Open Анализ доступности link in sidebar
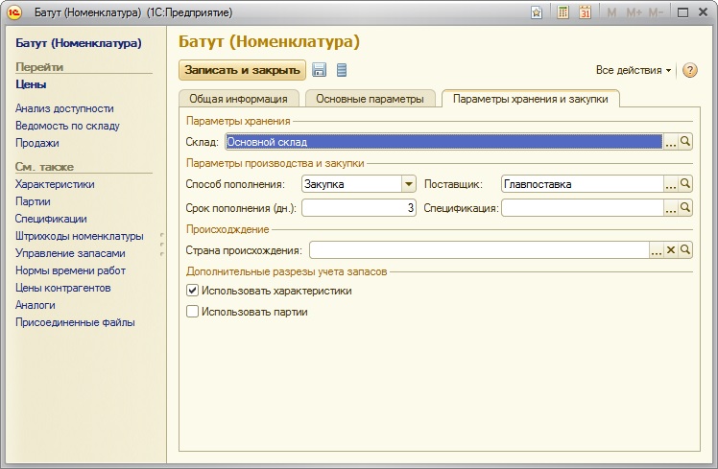718x469 pixels. click(x=63, y=108)
